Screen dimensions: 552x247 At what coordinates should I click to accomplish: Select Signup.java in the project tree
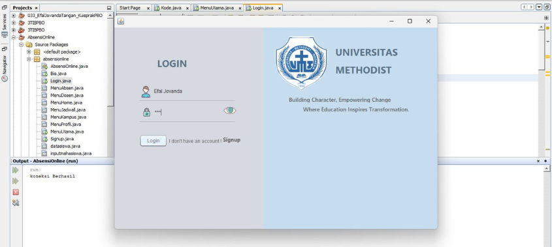click(61, 139)
